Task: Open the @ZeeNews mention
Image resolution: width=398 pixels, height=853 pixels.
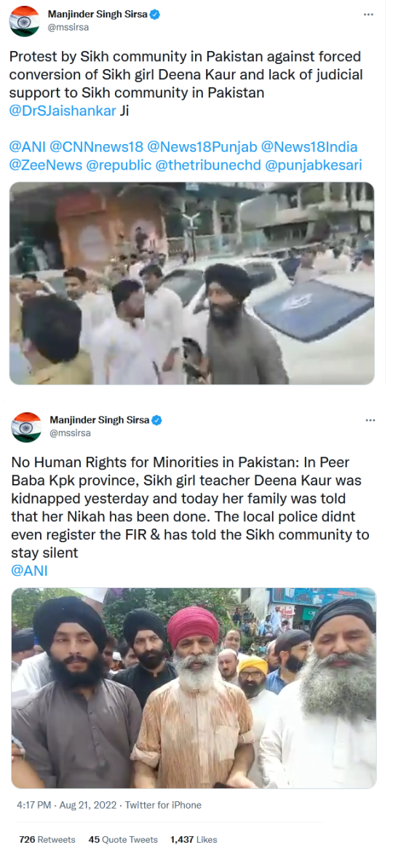Action: pos(45,164)
